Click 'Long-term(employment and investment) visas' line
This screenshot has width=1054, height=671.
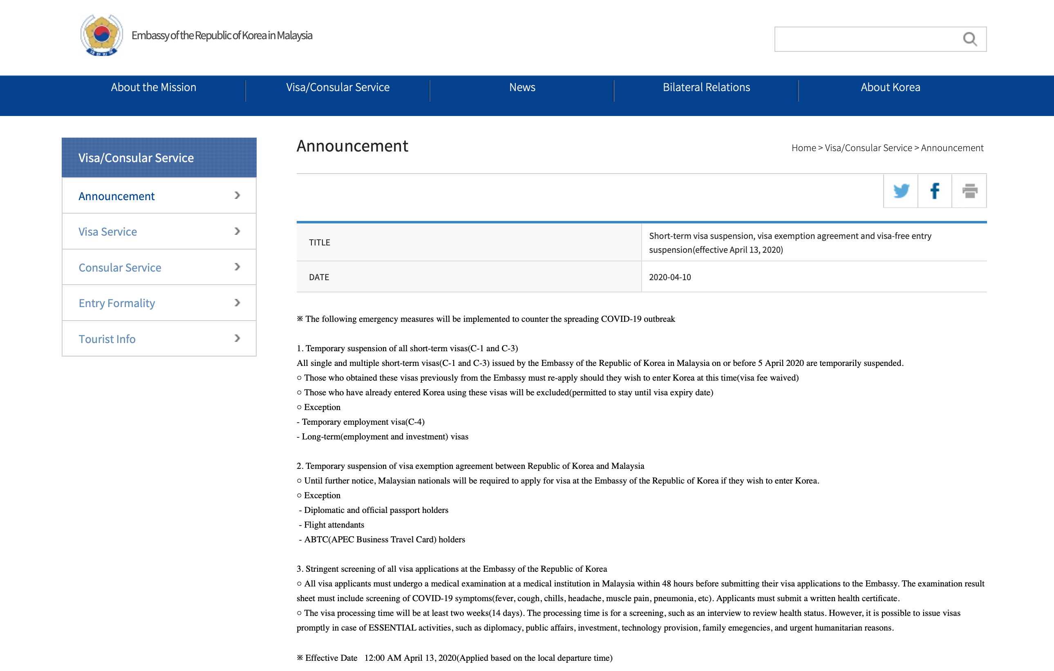click(383, 437)
